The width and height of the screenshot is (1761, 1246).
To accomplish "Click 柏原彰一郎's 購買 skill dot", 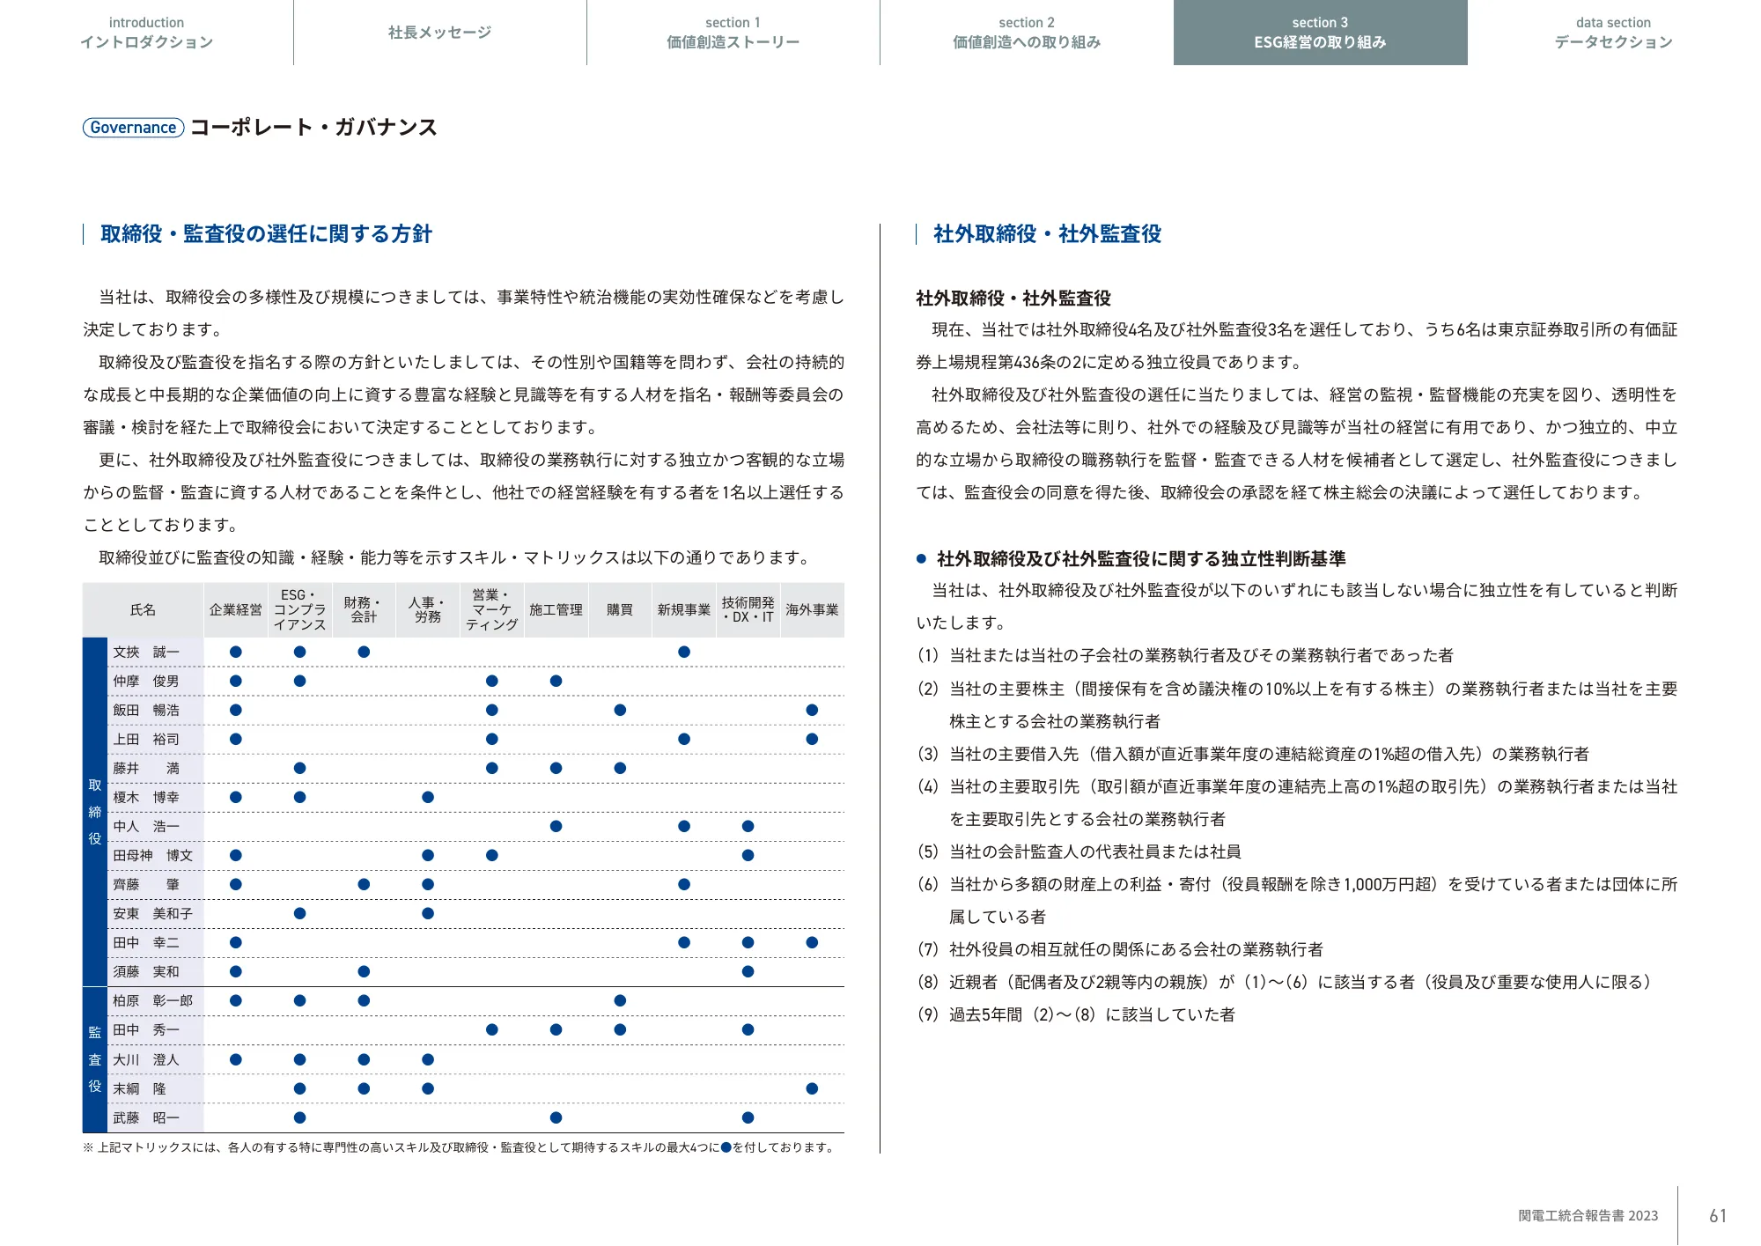I will pyautogui.click(x=619, y=1000).
